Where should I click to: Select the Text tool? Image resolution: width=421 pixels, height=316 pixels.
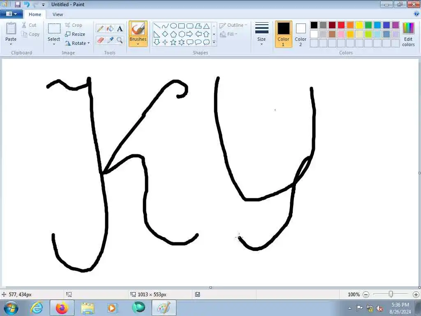[x=120, y=28]
